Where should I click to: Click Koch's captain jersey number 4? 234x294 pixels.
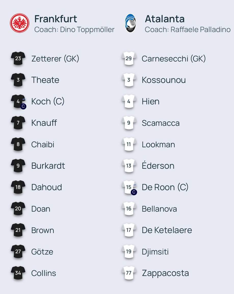click(x=18, y=101)
